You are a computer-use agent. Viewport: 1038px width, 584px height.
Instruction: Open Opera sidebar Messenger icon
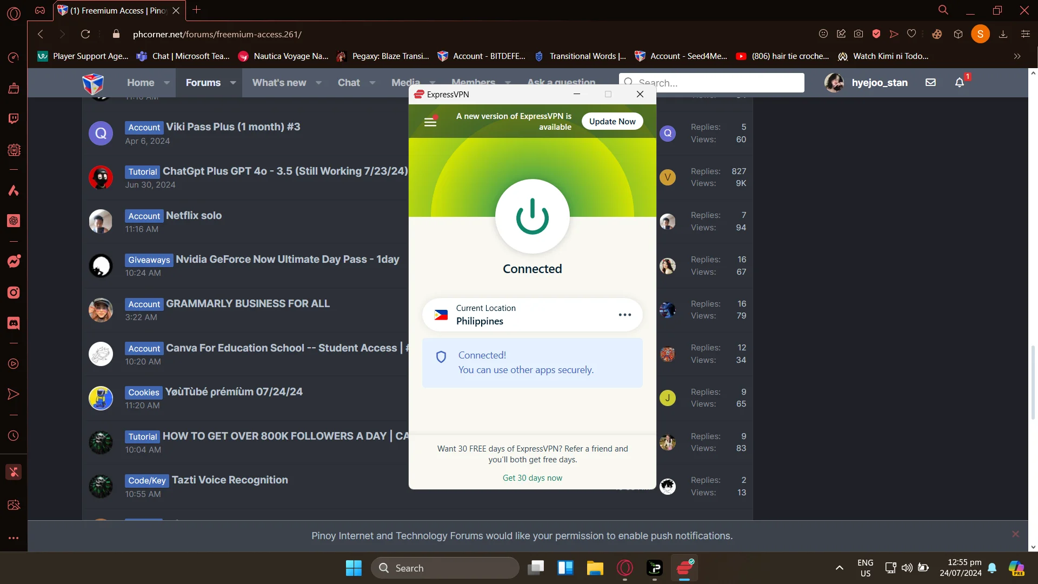(14, 262)
